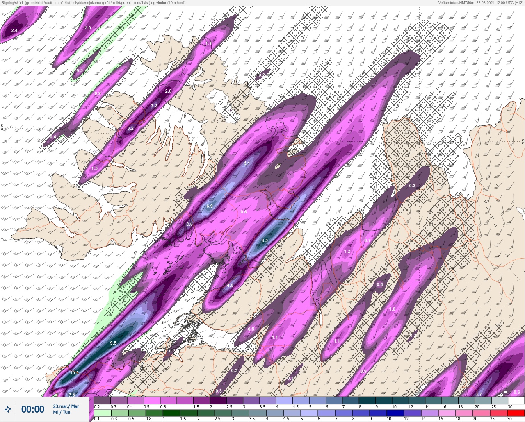Select the upper legend pink swatch labeled 0.5
Viewport: 525px width, 422px height.
coord(152,401)
